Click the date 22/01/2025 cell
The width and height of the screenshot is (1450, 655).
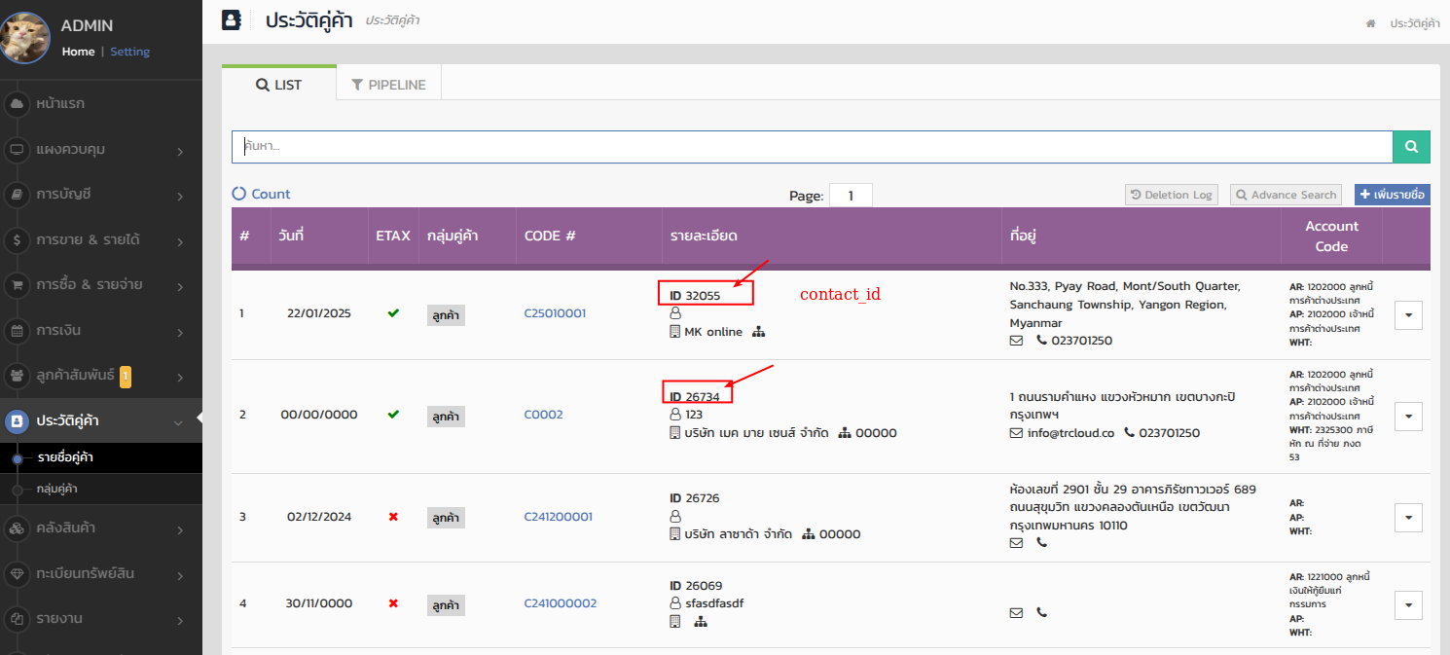point(319,313)
